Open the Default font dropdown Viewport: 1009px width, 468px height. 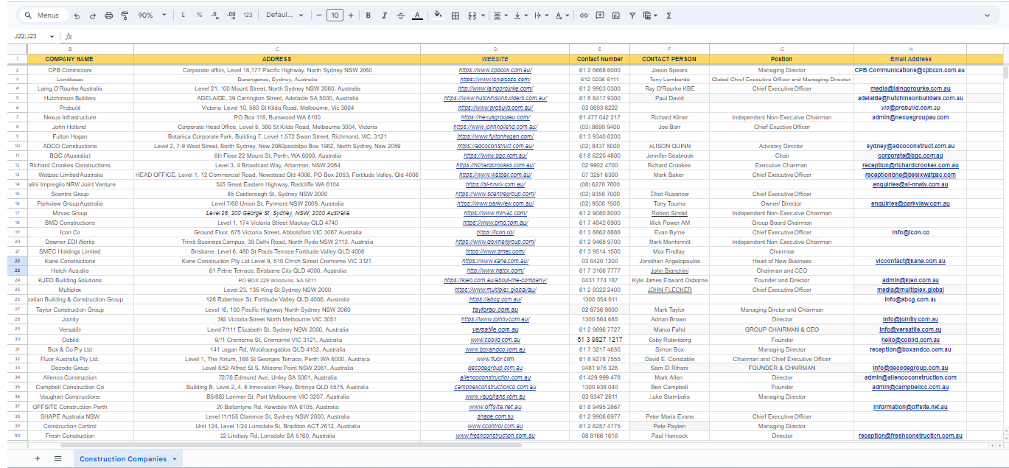tap(284, 15)
